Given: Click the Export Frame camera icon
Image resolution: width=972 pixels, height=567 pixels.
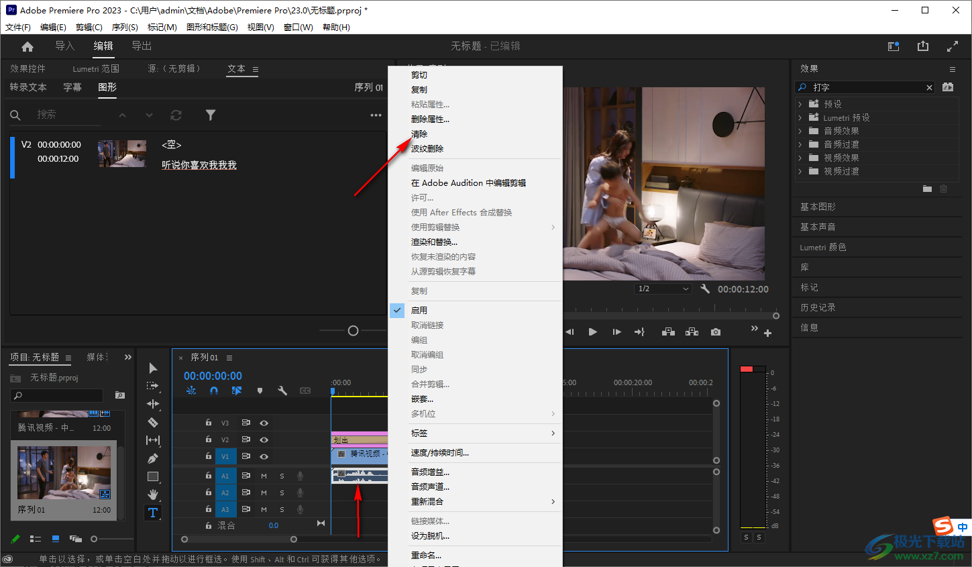Looking at the screenshot, I should pyautogui.click(x=716, y=331).
